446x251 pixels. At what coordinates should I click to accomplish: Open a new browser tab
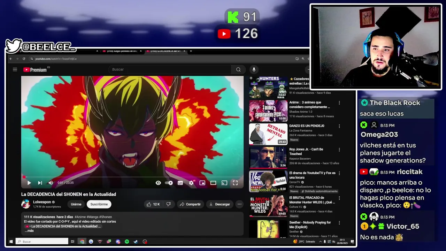191,51
